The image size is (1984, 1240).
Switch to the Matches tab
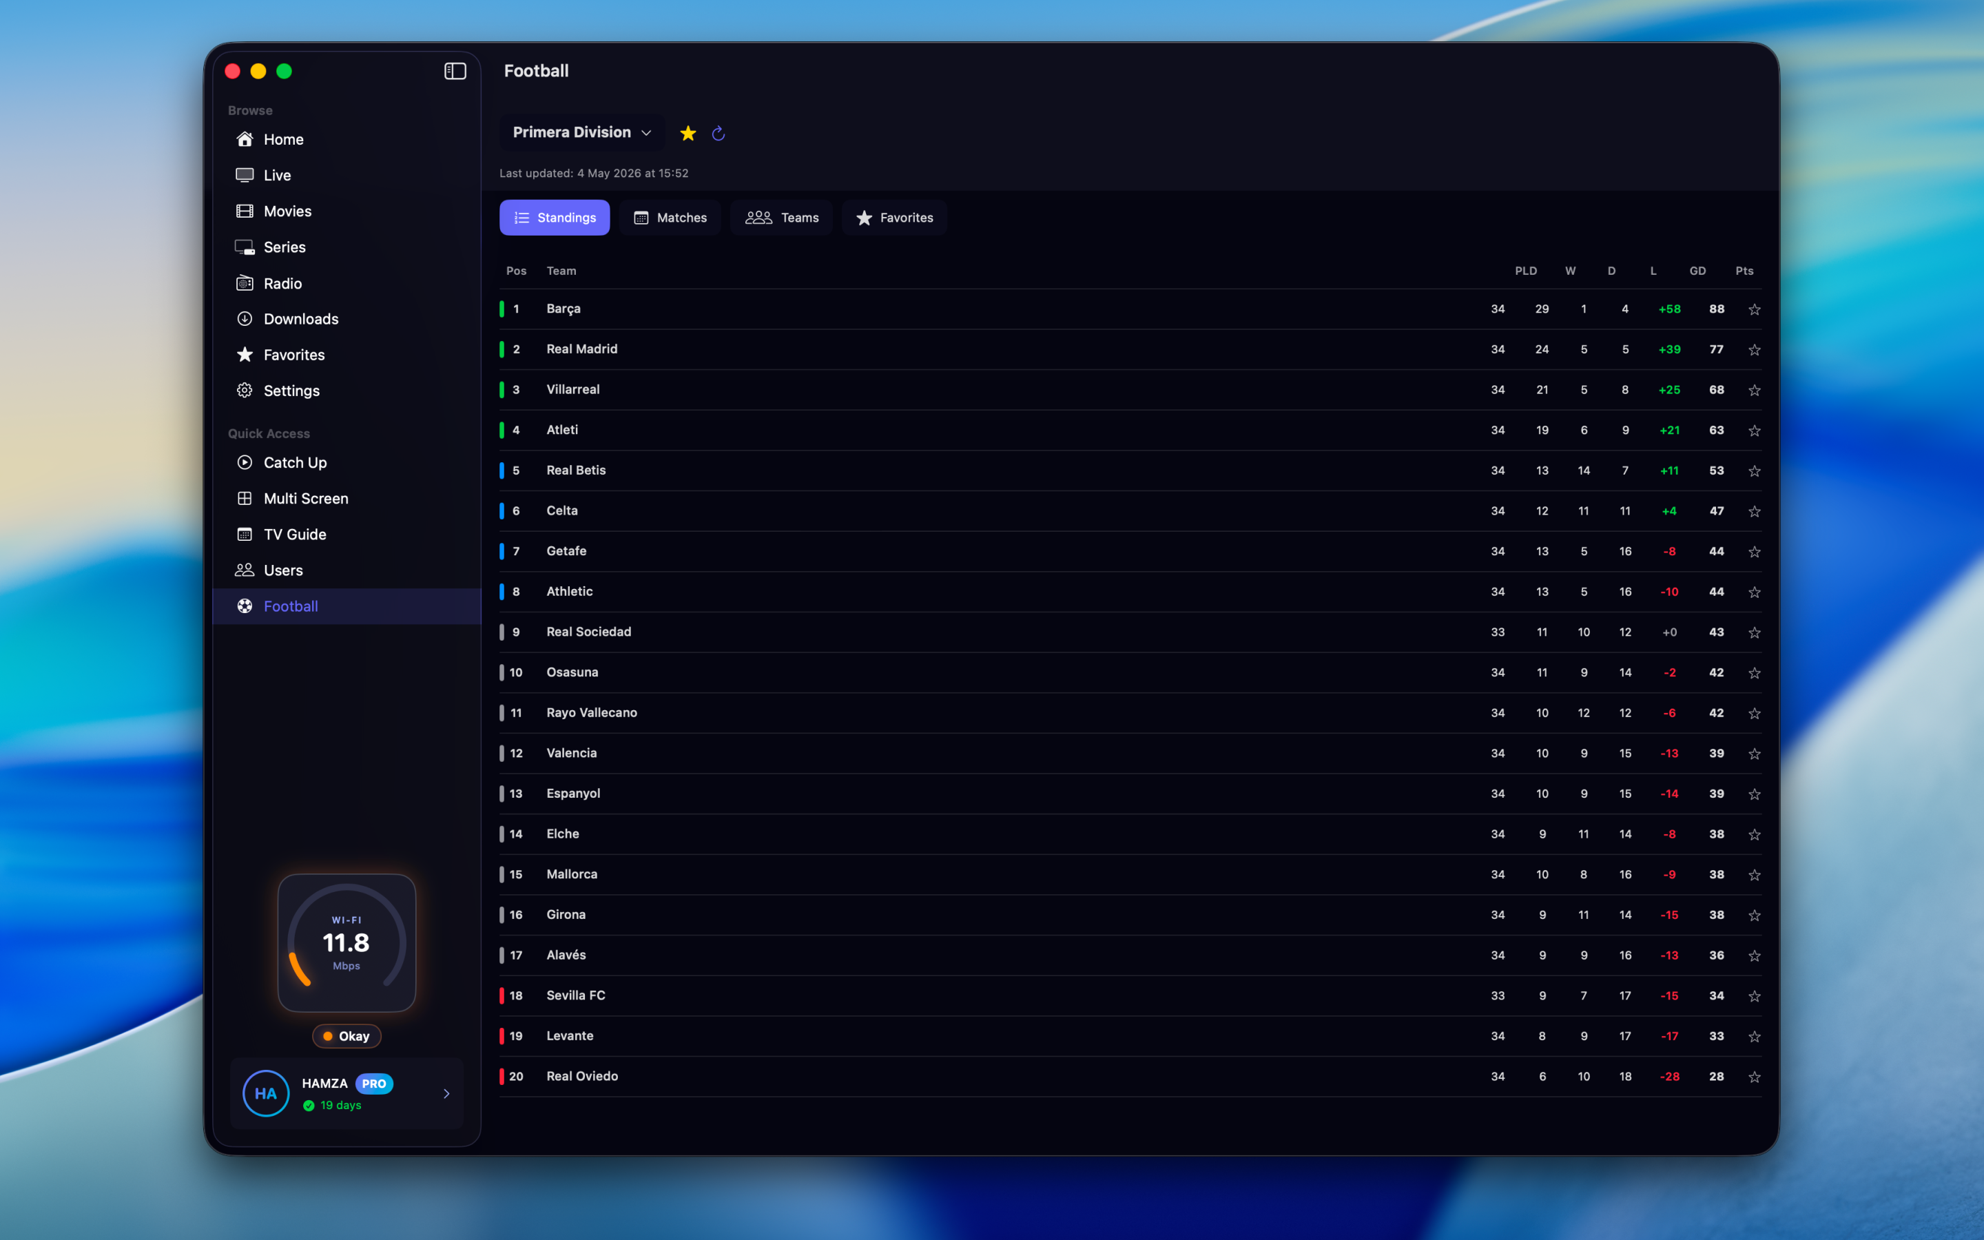pos(670,218)
